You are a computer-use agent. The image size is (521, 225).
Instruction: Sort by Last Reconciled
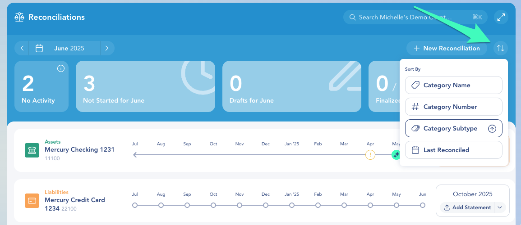(453, 150)
